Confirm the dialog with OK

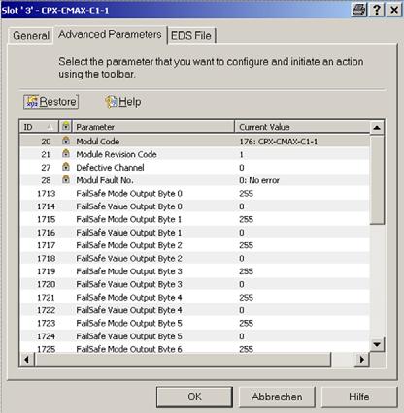[x=194, y=397]
